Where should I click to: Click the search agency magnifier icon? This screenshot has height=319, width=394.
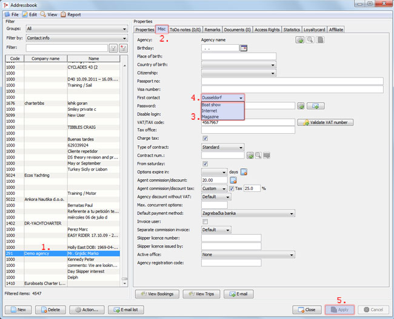(x=310, y=40)
